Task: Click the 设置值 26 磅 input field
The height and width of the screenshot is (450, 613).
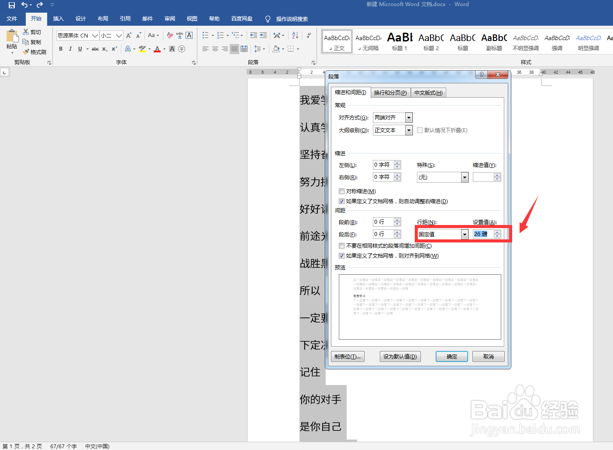Action: (483, 234)
